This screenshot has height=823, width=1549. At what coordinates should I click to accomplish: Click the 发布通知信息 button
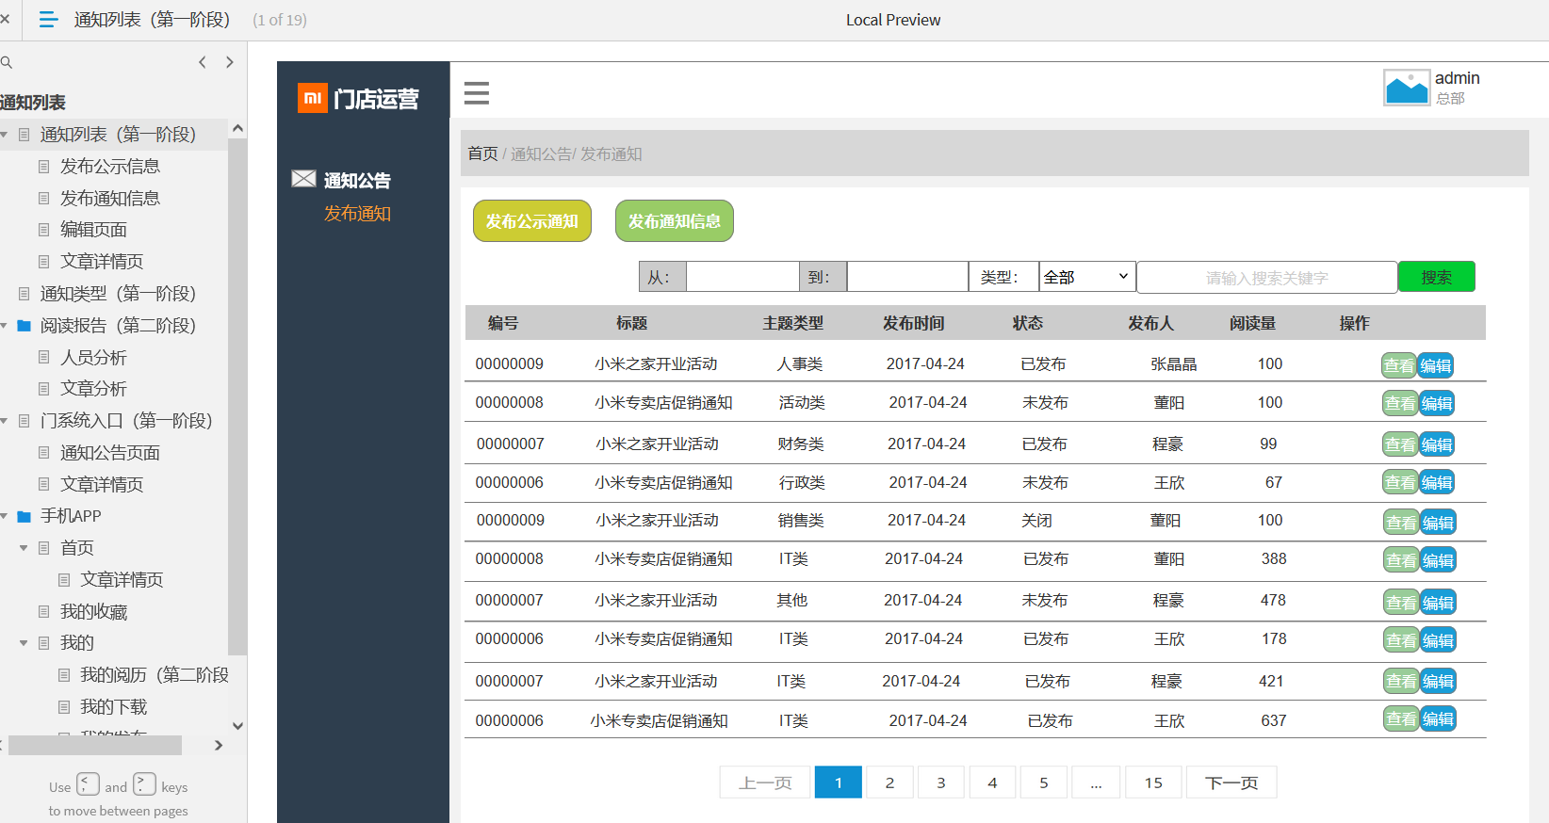point(675,221)
